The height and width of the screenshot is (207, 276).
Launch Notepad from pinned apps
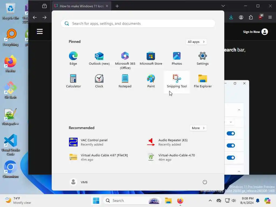[x=125, y=81]
